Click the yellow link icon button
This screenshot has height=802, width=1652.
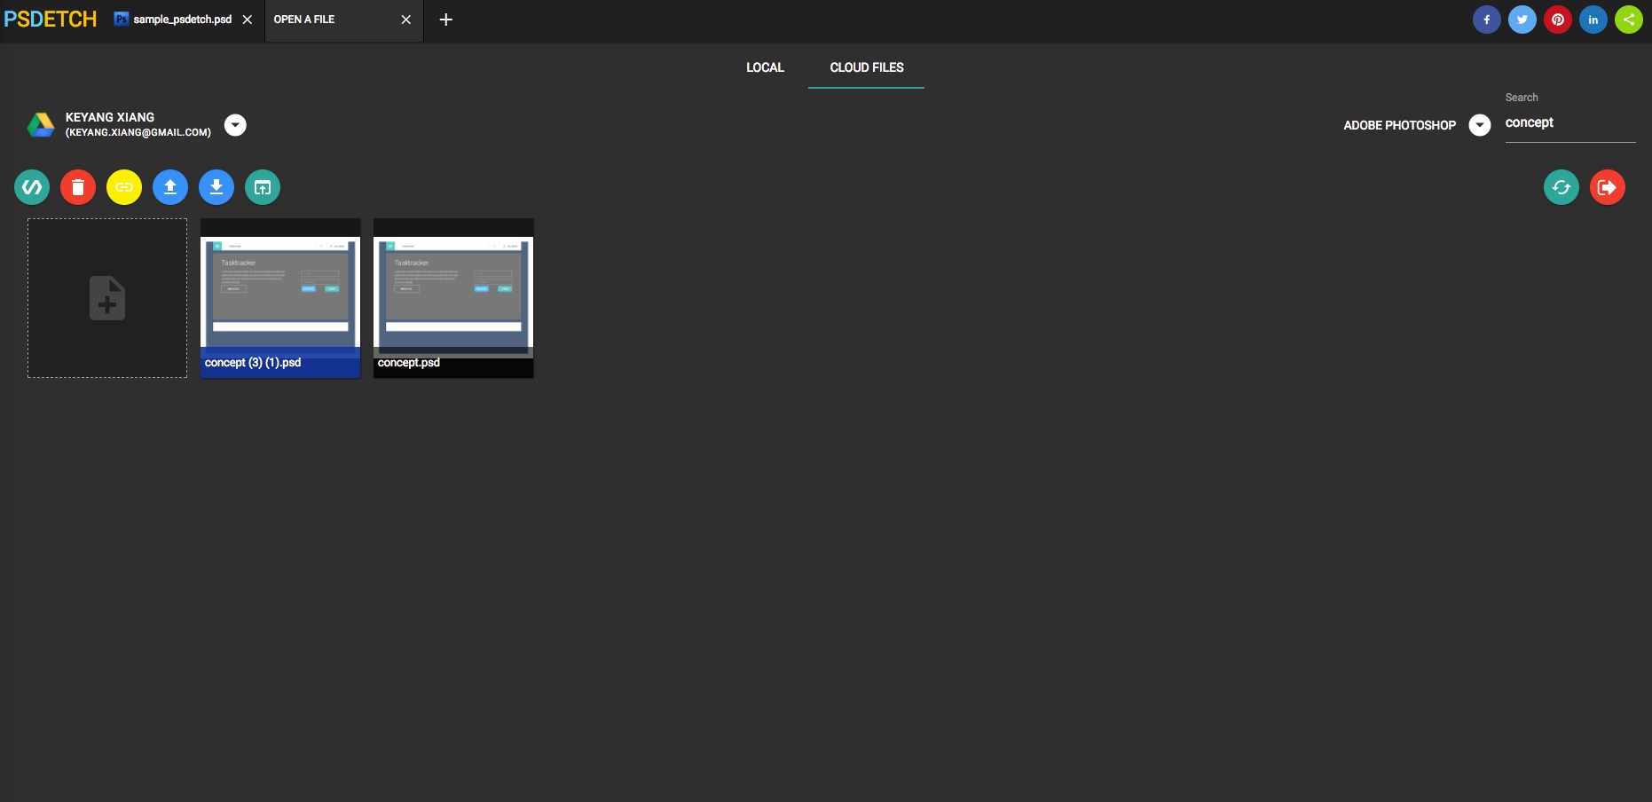[x=124, y=187]
